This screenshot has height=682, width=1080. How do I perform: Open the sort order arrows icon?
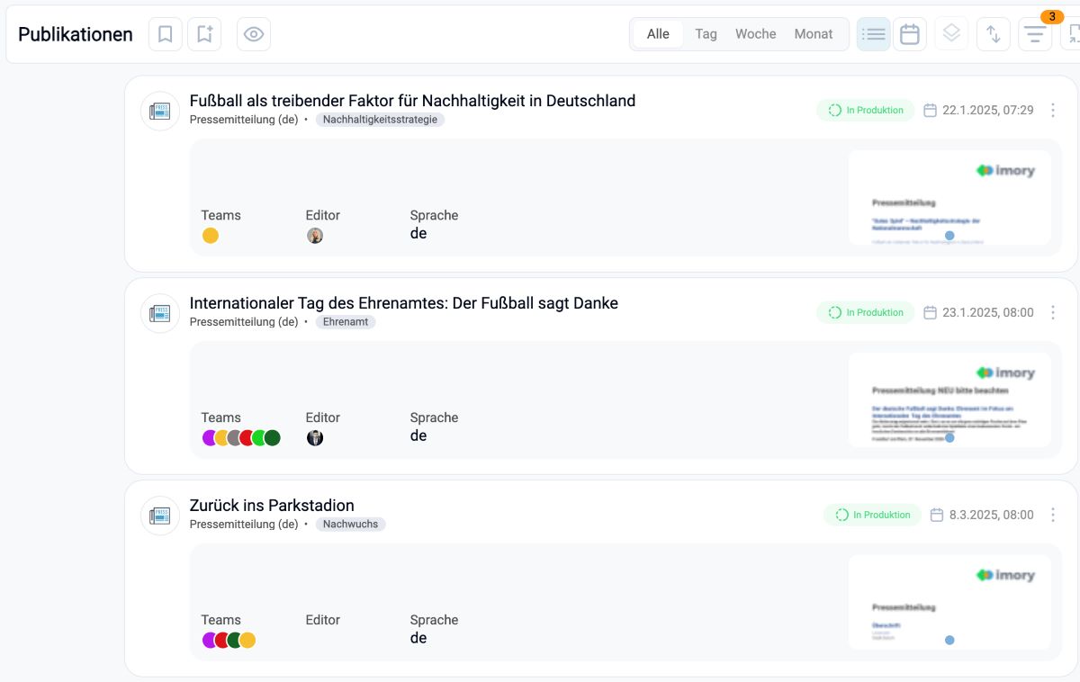(x=994, y=34)
